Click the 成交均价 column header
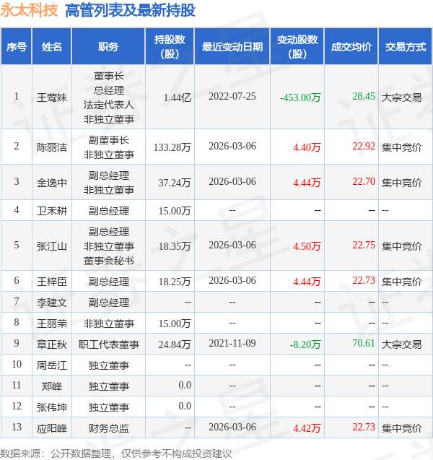 (x=351, y=47)
